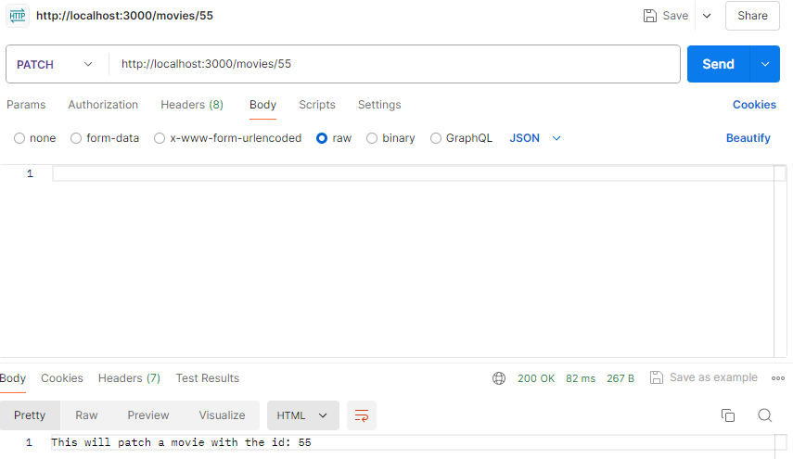Switch response view to Raw
Image resolution: width=793 pixels, height=459 pixels.
tap(86, 415)
